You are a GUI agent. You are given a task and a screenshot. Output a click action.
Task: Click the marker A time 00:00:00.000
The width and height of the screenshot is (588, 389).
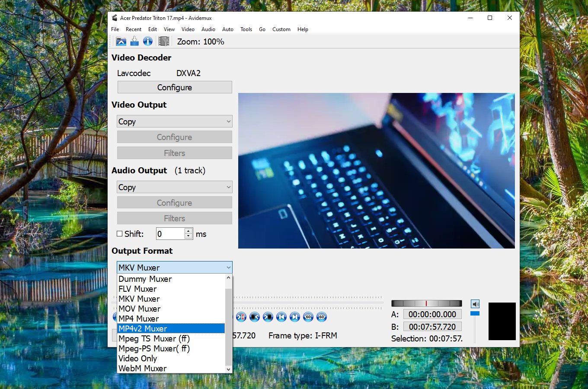pyautogui.click(x=432, y=314)
